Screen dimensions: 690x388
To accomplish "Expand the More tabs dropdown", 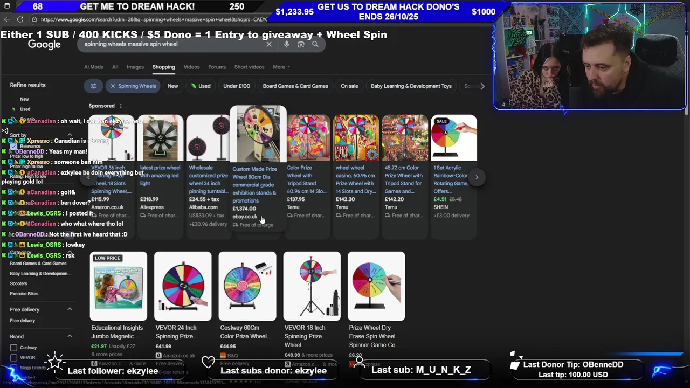I will (x=281, y=67).
